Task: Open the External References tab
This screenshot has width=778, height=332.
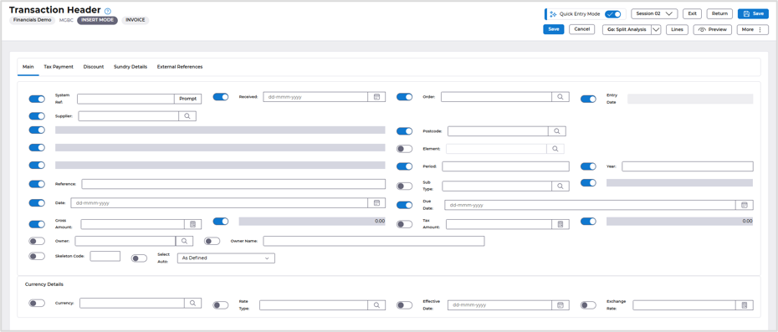Action: [x=180, y=67]
